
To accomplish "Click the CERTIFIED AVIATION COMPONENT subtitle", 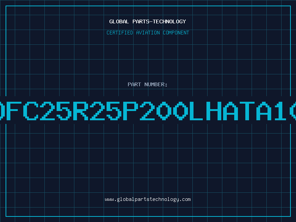I will point(148,33).
